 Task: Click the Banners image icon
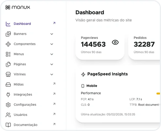pyautogui.click(x=8, y=34)
